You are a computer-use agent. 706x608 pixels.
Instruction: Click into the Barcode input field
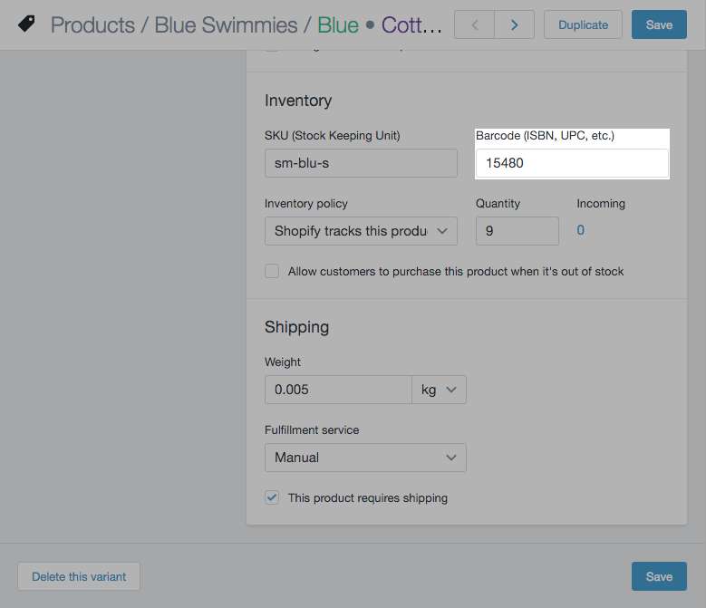click(572, 163)
